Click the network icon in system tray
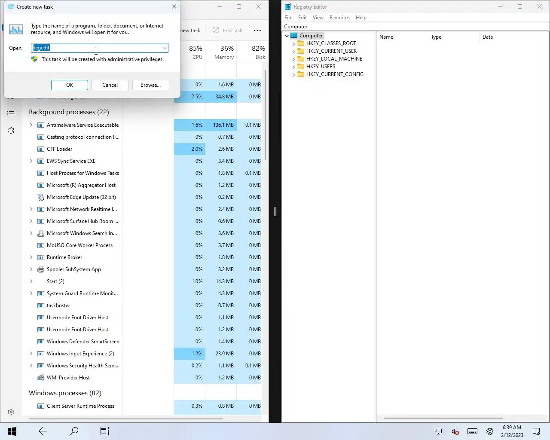This screenshot has height=440, width=550. [x=438, y=431]
